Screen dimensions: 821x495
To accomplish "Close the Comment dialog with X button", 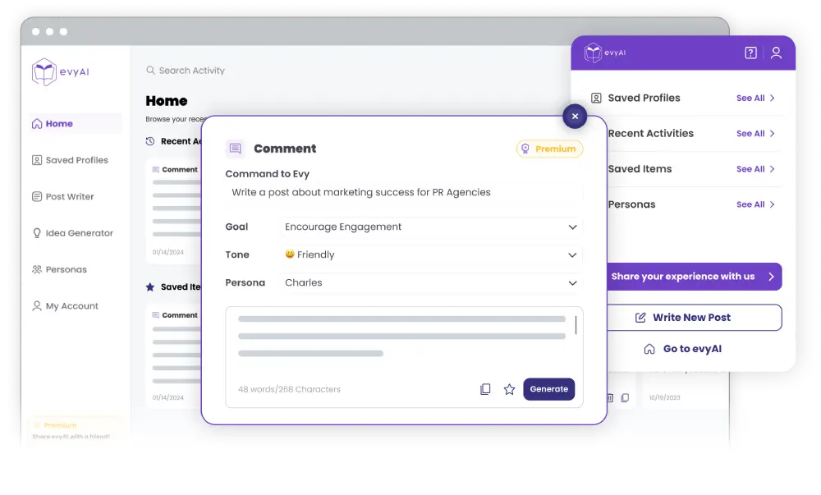I will 575,117.
